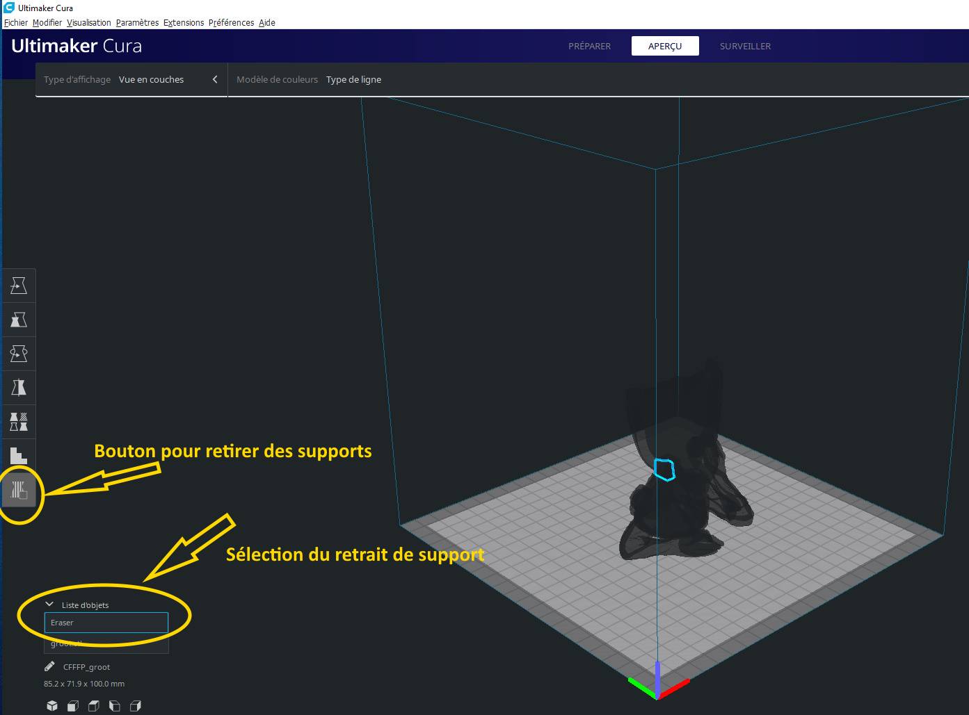Switch to the left side view cube
The width and height of the screenshot is (969, 715).
click(x=115, y=706)
